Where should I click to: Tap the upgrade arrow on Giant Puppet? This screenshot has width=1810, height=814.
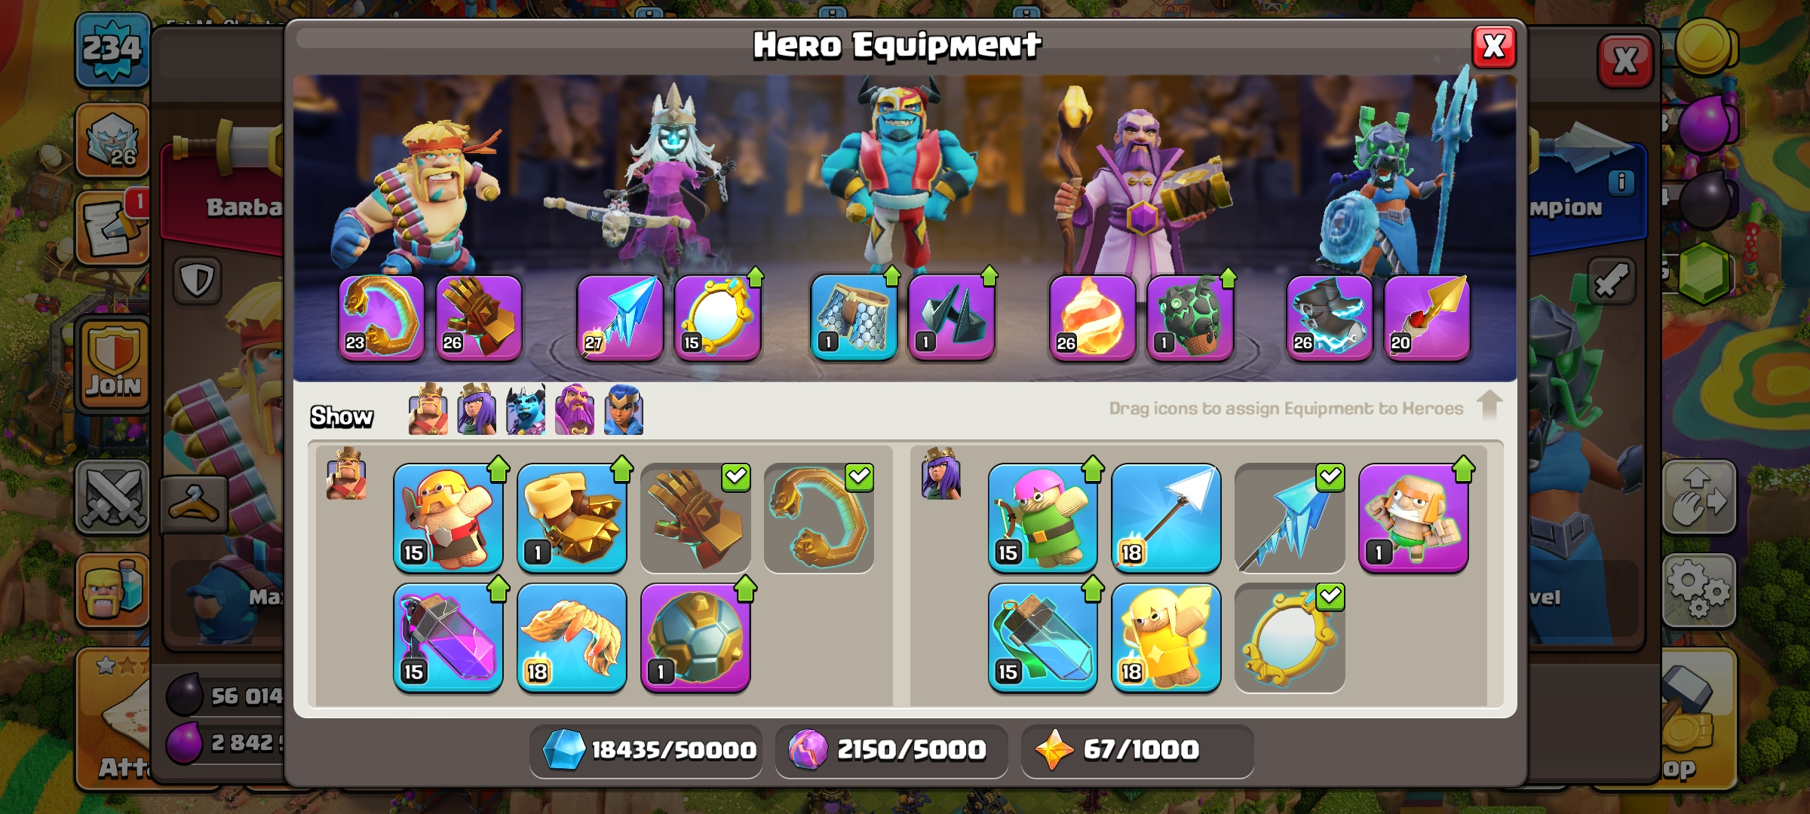pyautogui.click(x=1463, y=469)
